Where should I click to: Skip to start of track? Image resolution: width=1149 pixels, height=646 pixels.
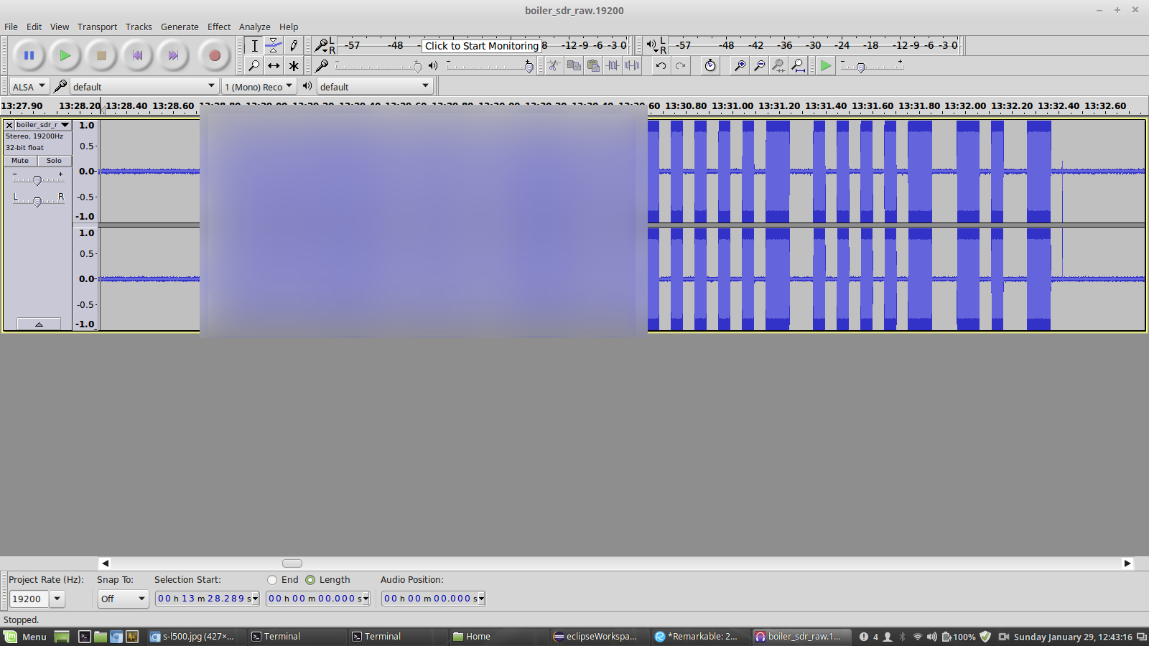coord(137,55)
